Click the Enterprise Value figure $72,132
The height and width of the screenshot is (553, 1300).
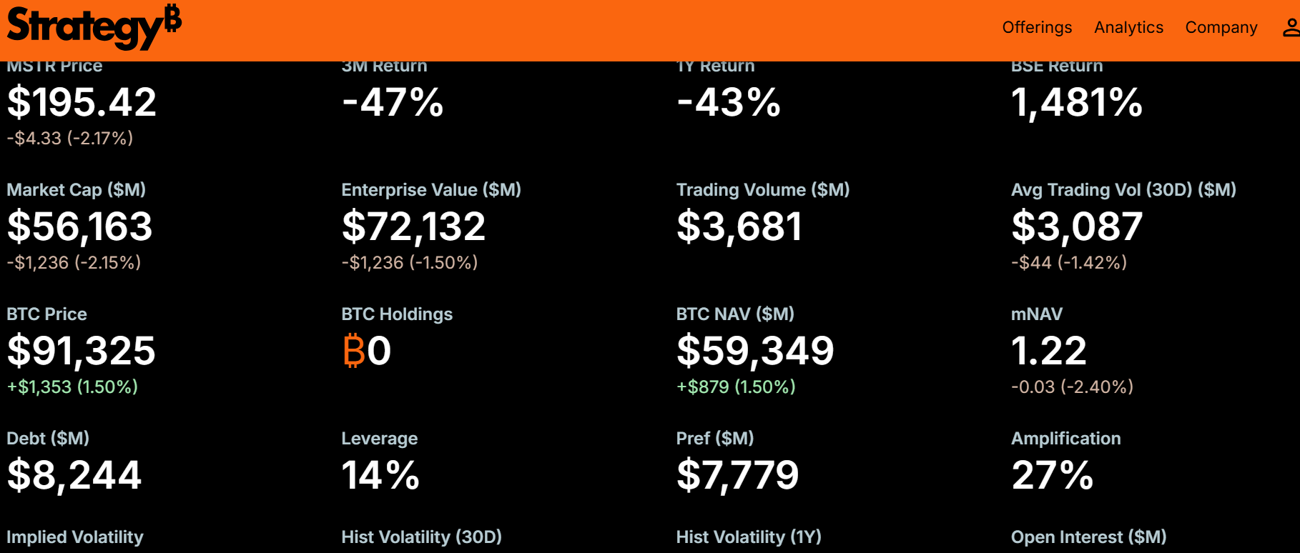pos(413,226)
